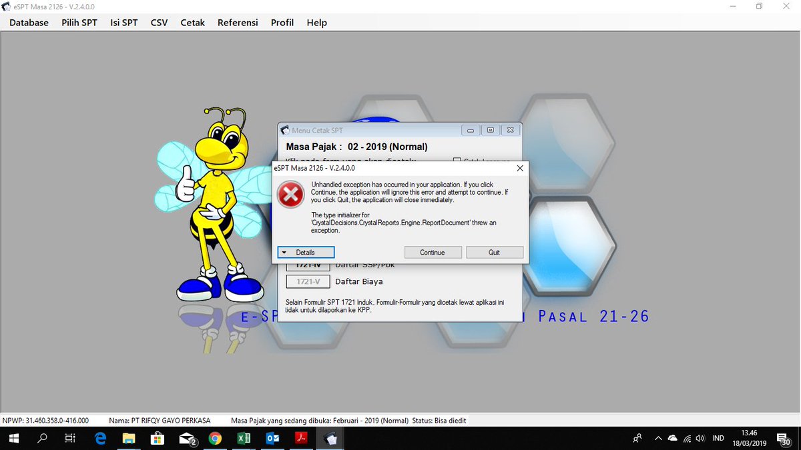Launch Microsoft Excel from the taskbar
The width and height of the screenshot is (801, 450).
pyautogui.click(x=244, y=439)
